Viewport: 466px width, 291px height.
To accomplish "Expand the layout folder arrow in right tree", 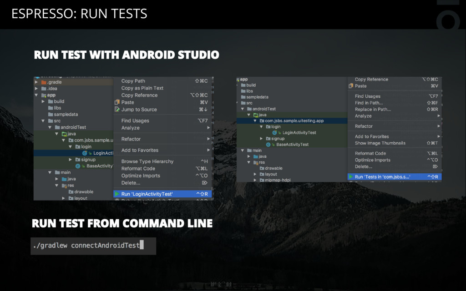I will click(x=255, y=174).
